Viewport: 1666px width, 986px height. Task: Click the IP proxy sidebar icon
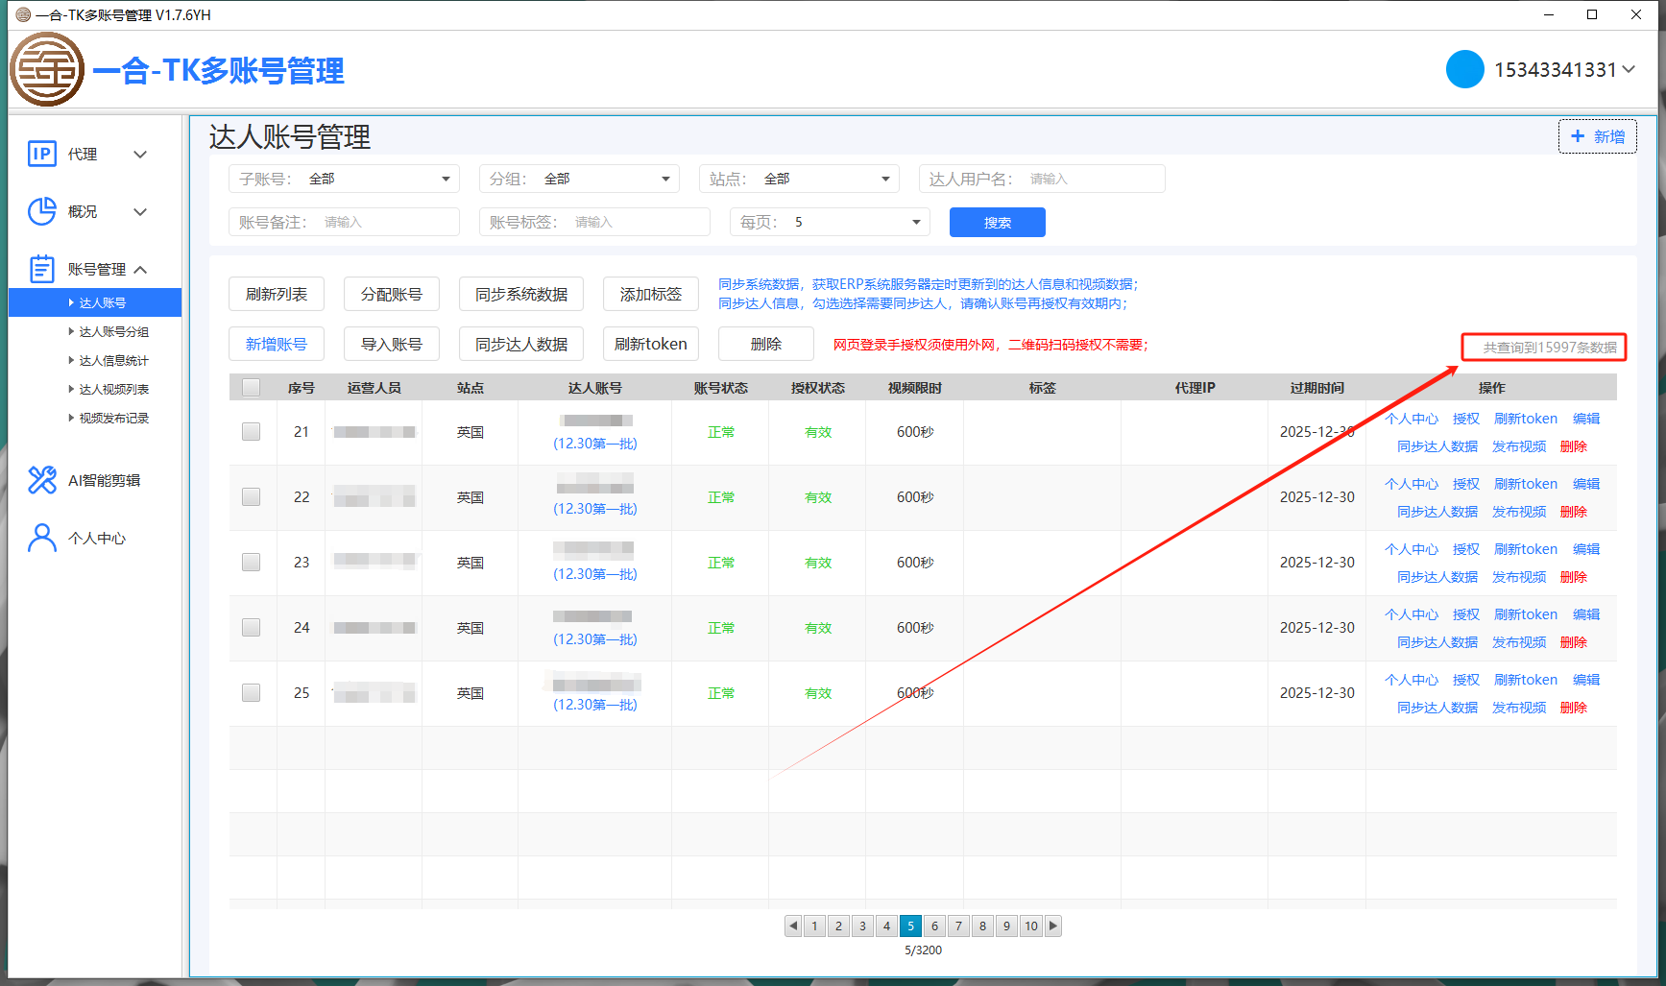tap(42, 154)
